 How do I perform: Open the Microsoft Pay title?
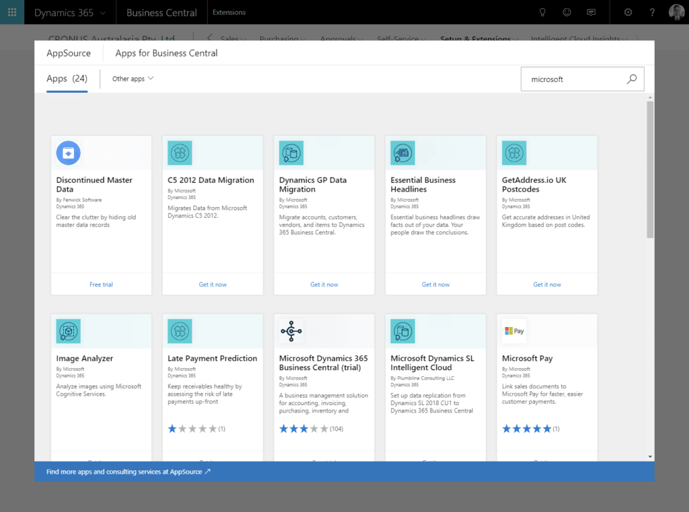pyautogui.click(x=528, y=358)
